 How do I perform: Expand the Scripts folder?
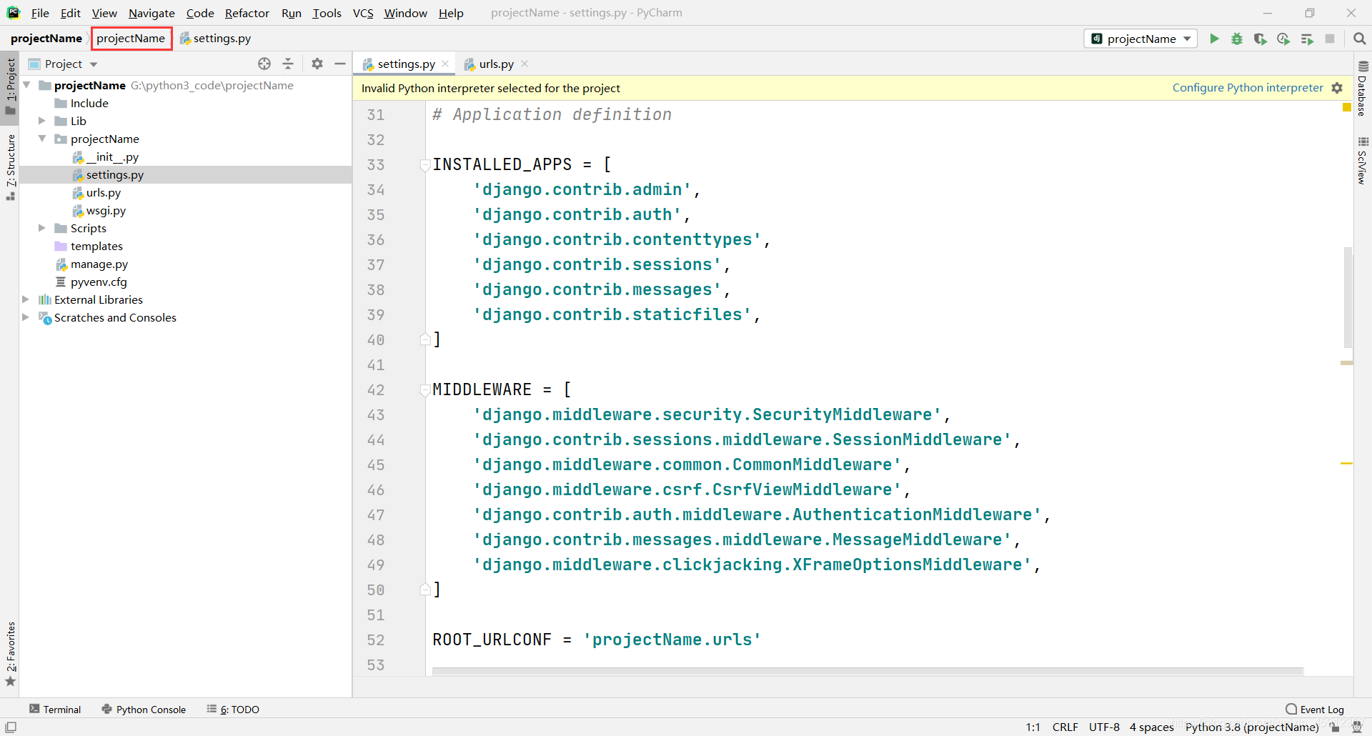pos(42,228)
